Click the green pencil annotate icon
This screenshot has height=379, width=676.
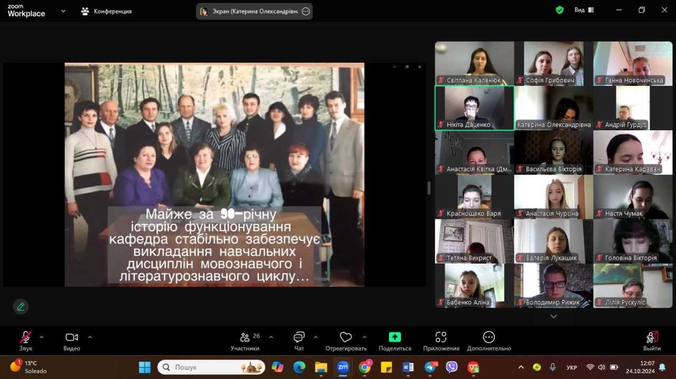point(21,306)
